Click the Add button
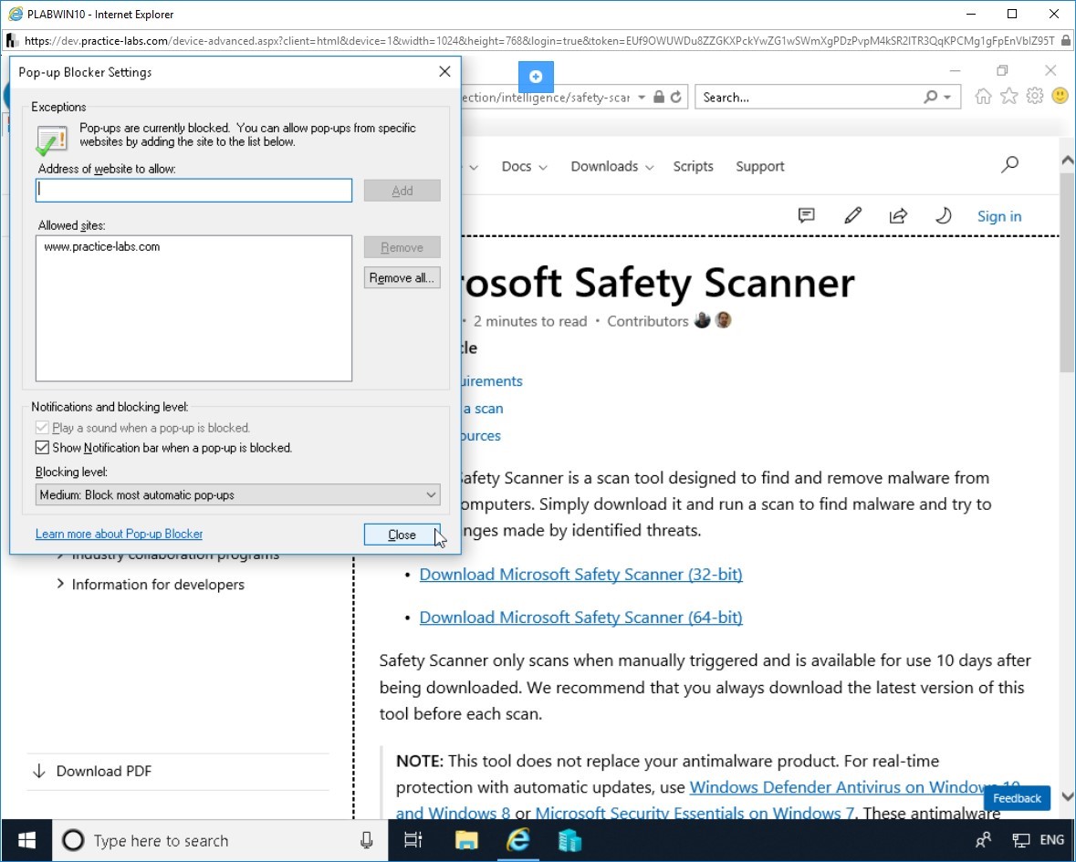This screenshot has width=1076, height=862. pos(402,191)
